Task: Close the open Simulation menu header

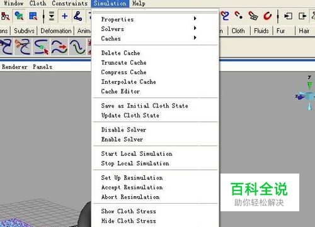Action: (x=110, y=4)
